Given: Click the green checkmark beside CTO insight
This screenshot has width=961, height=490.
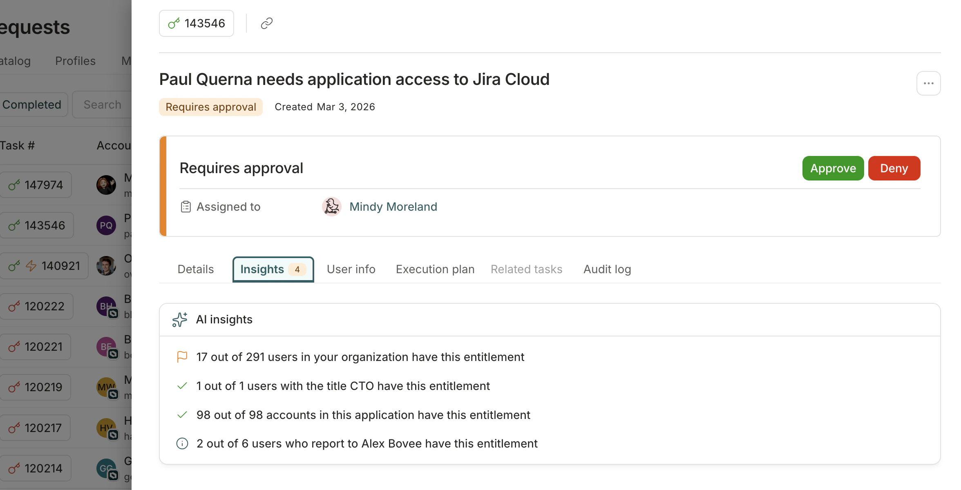Looking at the screenshot, I should click(x=182, y=386).
